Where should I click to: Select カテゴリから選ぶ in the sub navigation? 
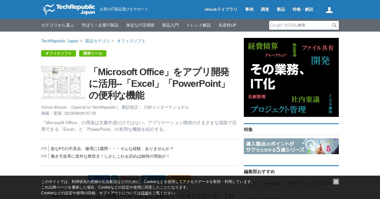click(x=58, y=25)
